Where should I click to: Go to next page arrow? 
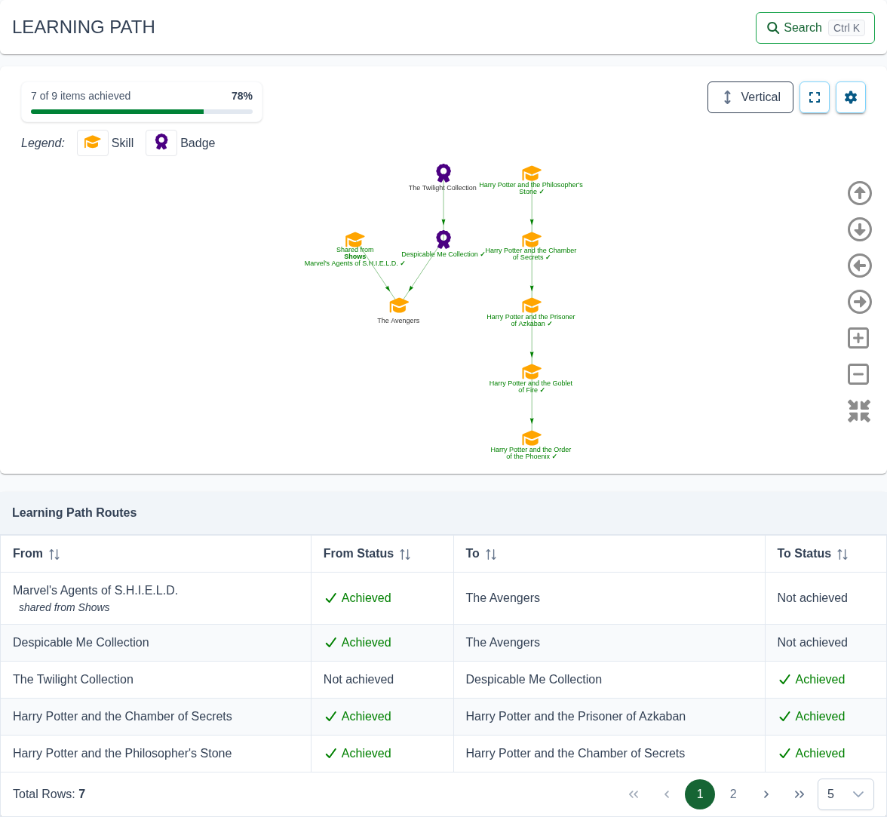766,794
